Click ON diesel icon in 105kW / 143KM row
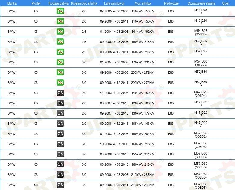The width and height of the screenshot is (235, 190). (x=60, y=124)
